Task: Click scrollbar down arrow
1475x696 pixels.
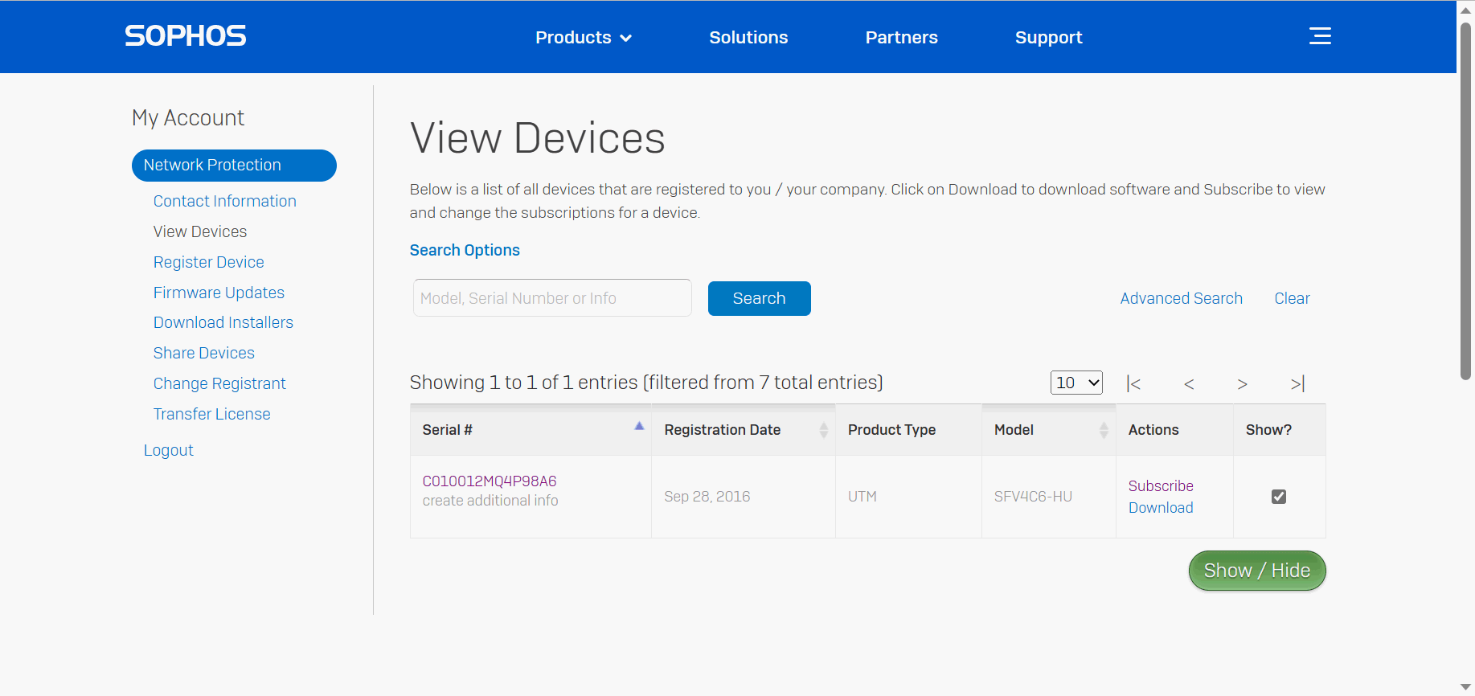Action: (1466, 687)
